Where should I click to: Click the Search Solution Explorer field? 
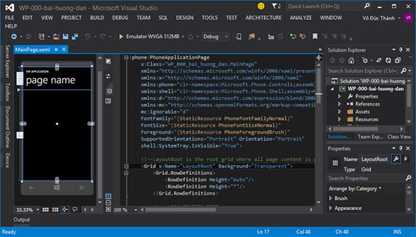[364, 71]
